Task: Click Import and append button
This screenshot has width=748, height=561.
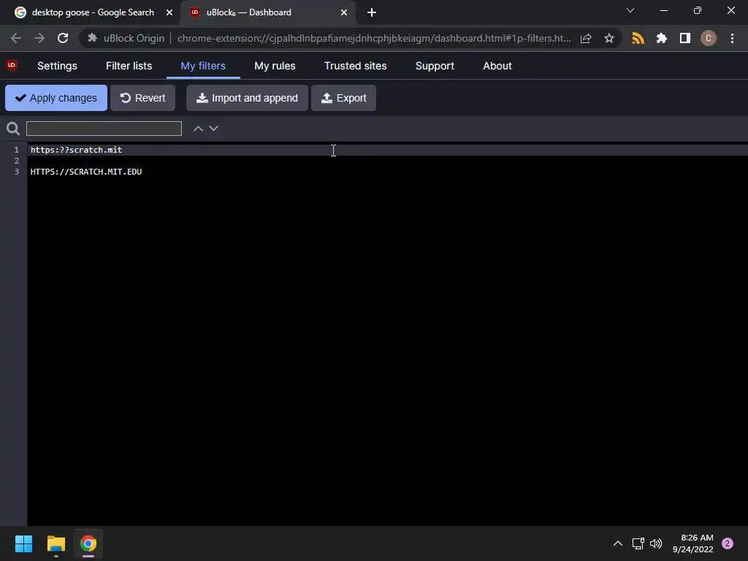Action: [x=247, y=98]
